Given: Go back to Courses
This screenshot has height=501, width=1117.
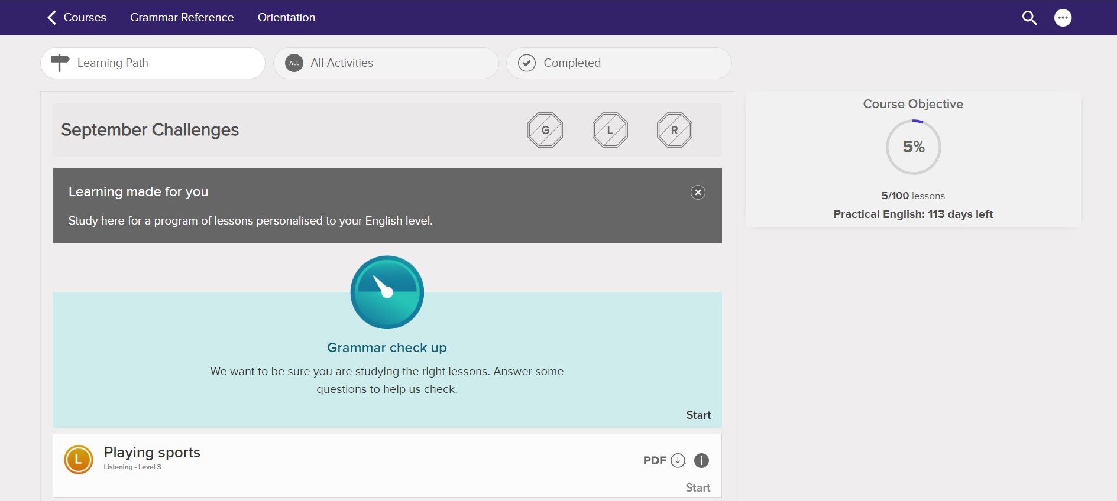Looking at the screenshot, I should (x=77, y=18).
